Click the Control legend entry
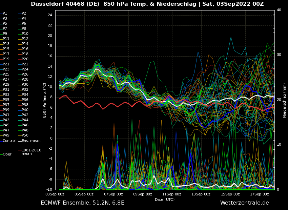This screenshot has height=210, width=288. coord(9,141)
